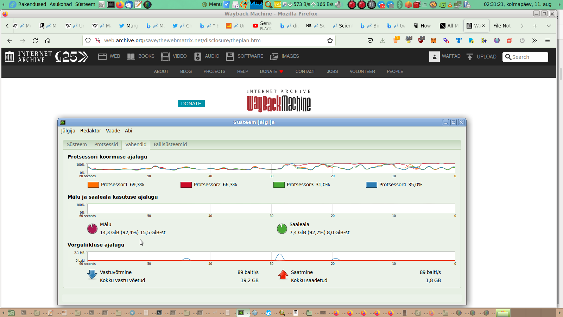Open the Redaktor menu in System Monitor
563x317 pixels.
point(90,131)
